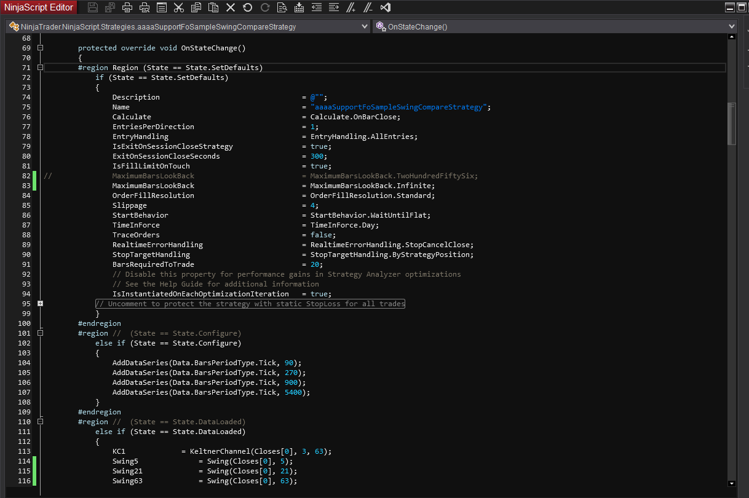Expand the collapsed block at line 95
Screen dimensions: 749x498
(x=40, y=304)
